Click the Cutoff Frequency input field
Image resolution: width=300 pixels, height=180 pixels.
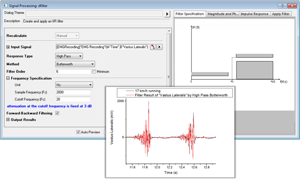(x=73, y=99)
